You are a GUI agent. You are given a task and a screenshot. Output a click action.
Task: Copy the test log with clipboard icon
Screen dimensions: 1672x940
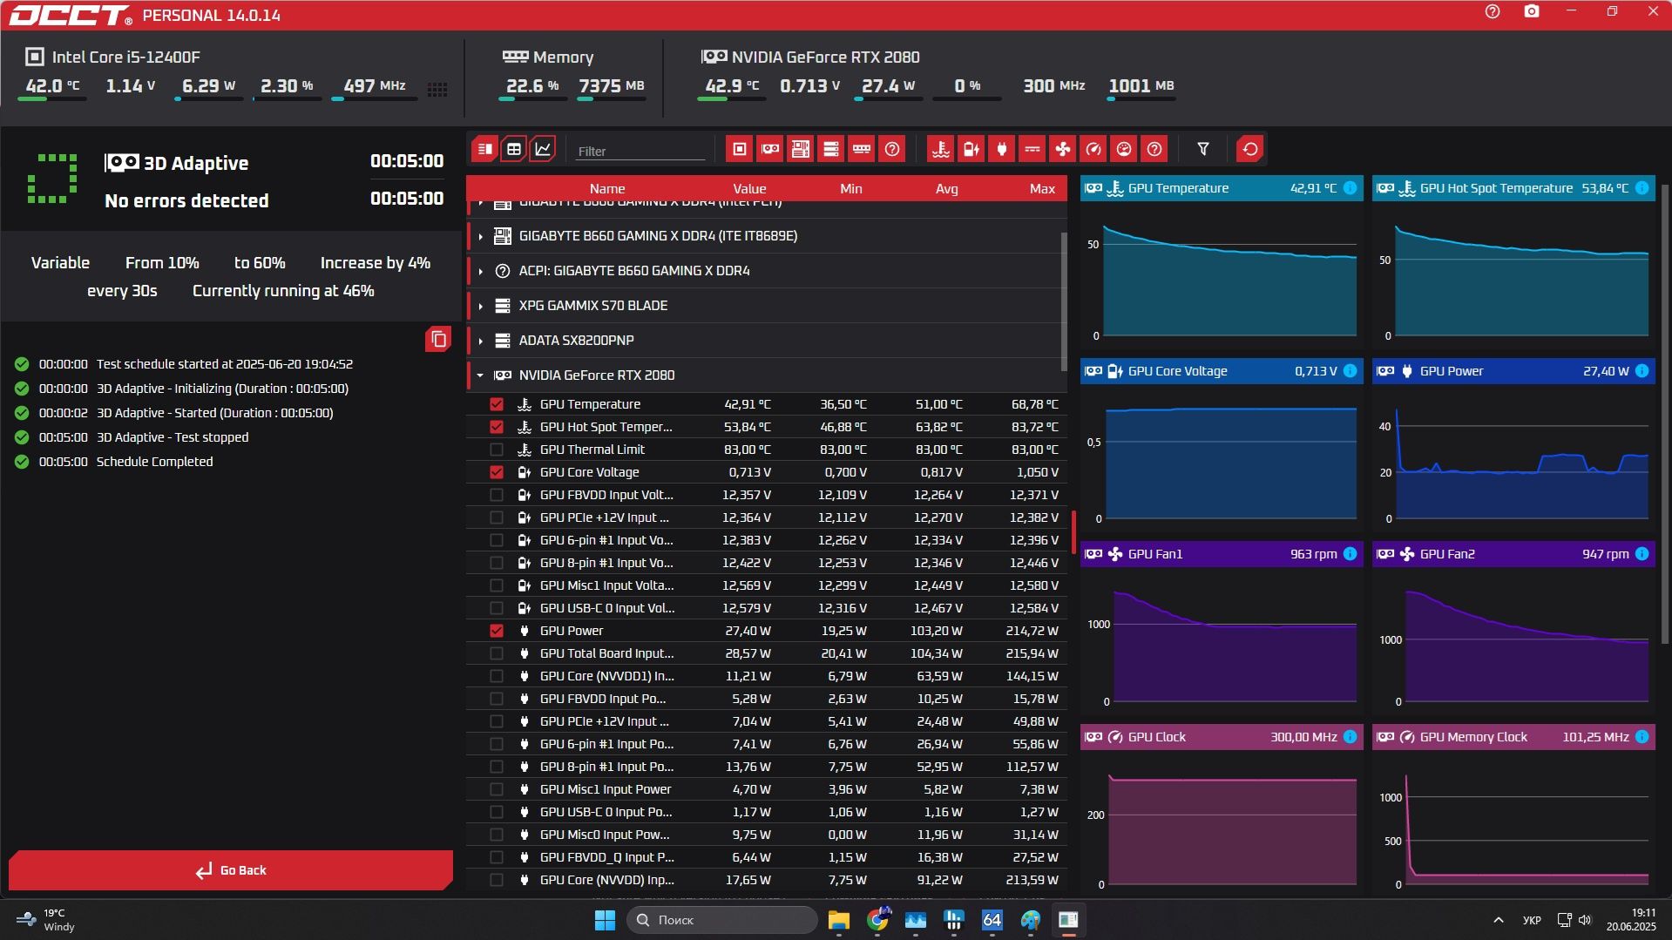click(x=438, y=339)
